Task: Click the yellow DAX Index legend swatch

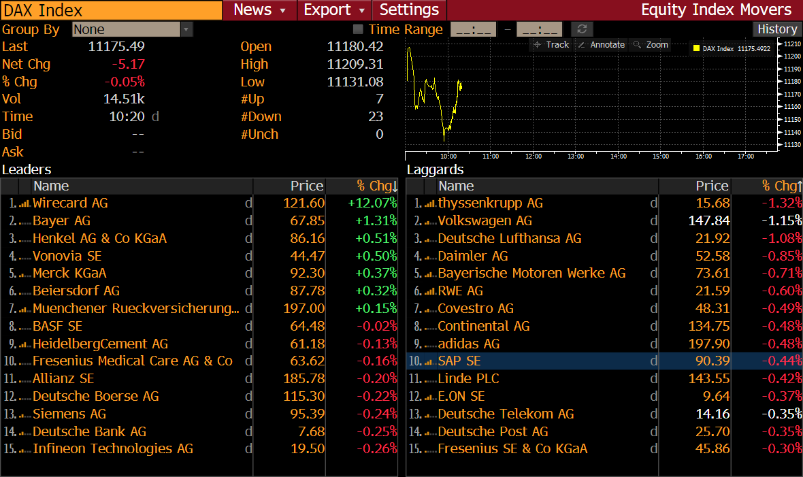Action: (x=696, y=48)
